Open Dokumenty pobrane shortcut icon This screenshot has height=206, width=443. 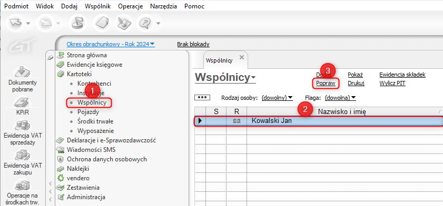click(23, 71)
